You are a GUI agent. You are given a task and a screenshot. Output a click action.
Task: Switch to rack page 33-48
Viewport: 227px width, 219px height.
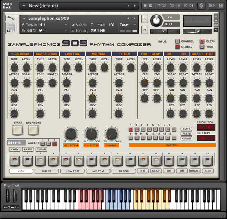pyautogui.click(x=175, y=6)
